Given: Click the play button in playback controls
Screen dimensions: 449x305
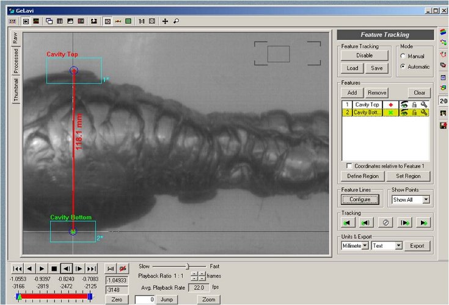Looking at the screenshot, I should point(42,268).
